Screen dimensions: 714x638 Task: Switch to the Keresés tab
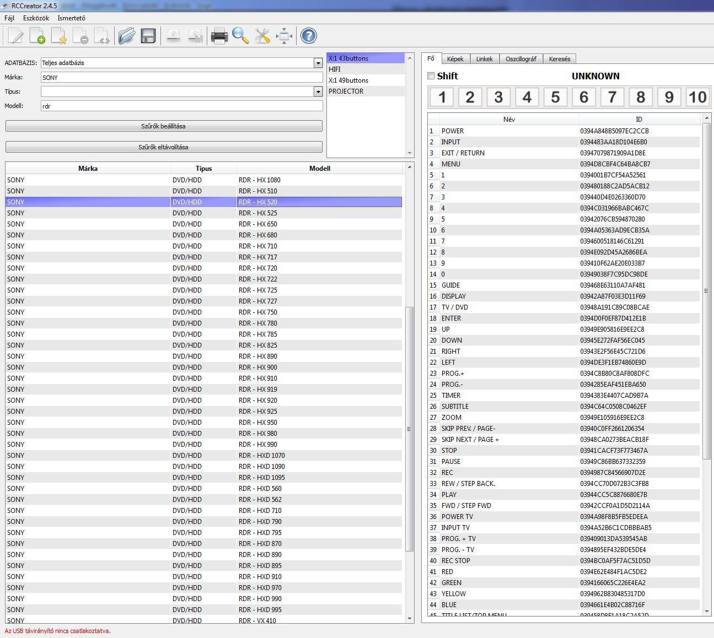tap(560, 59)
